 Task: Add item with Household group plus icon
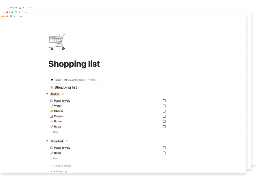[x=75, y=141]
